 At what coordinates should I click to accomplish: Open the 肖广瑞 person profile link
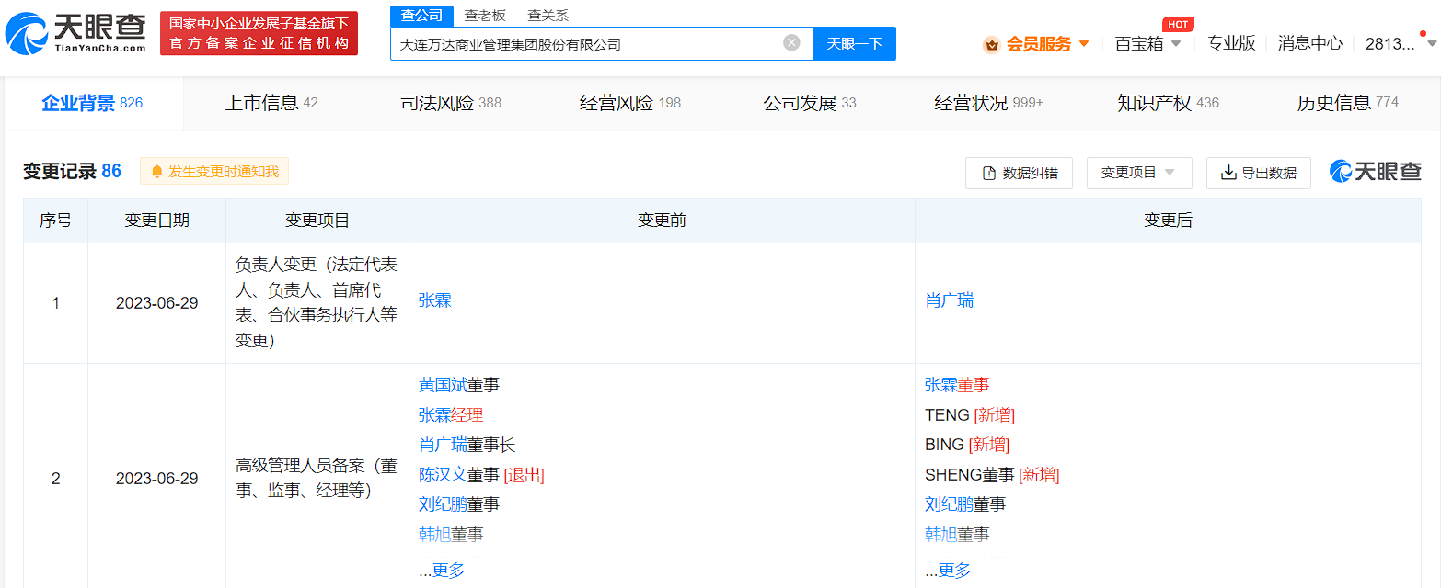[949, 300]
